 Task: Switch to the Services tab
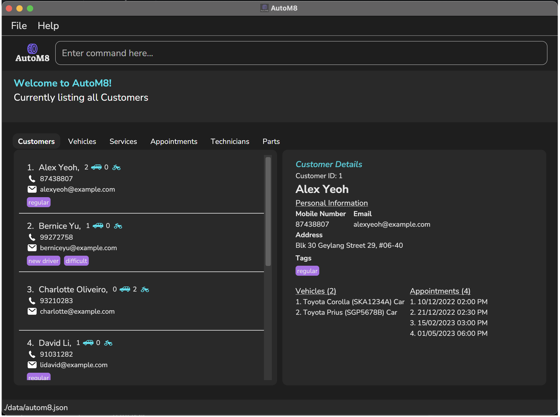pos(123,141)
